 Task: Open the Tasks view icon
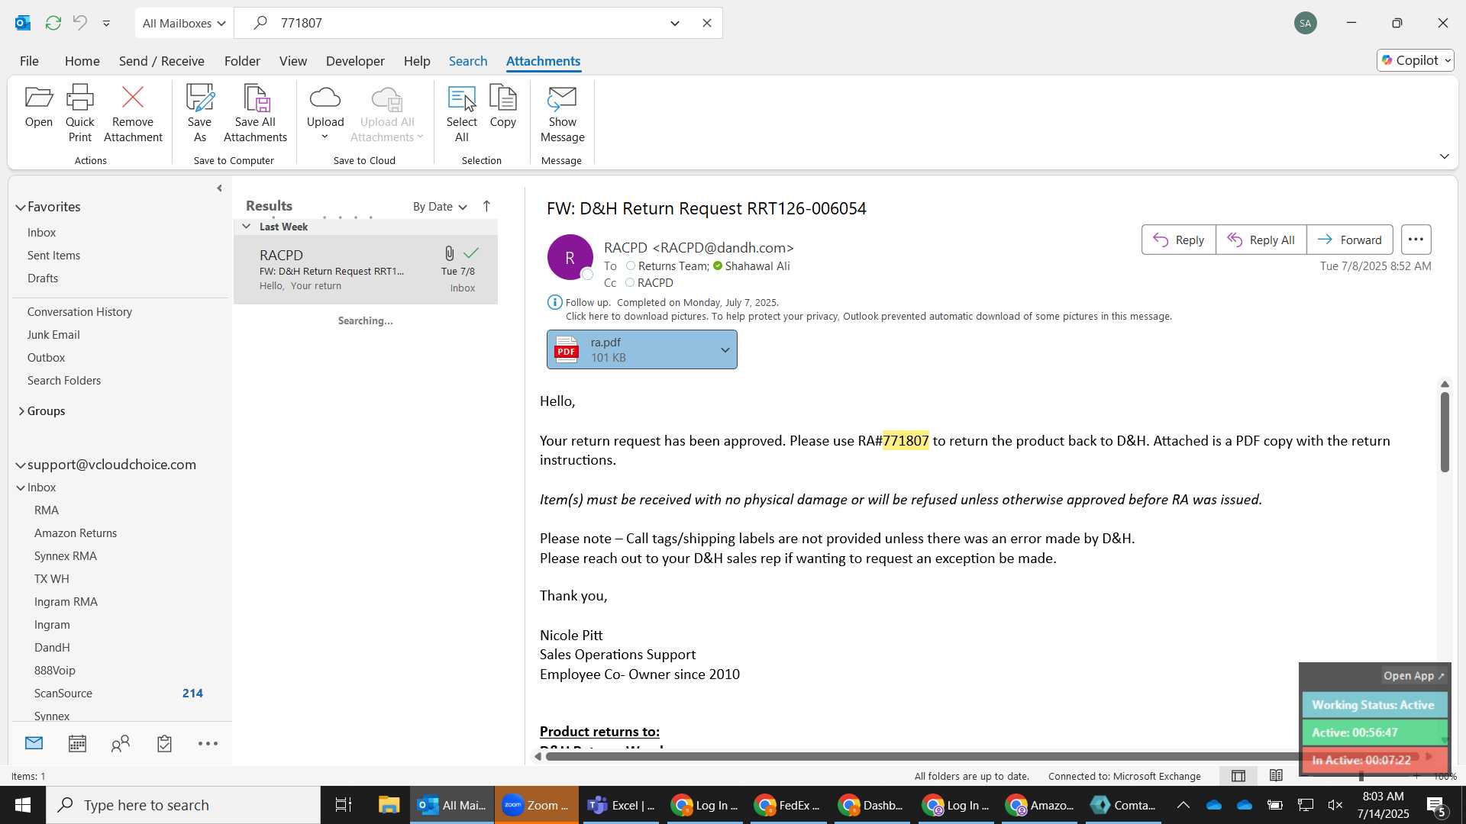click(x=164, y=743)
